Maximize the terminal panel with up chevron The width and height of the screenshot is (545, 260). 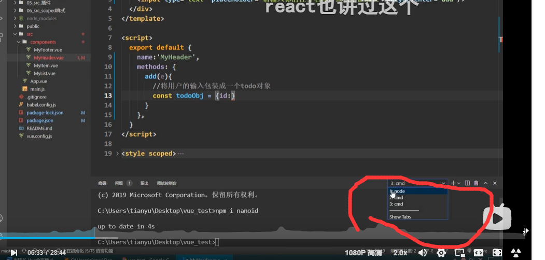pos(485,183)
